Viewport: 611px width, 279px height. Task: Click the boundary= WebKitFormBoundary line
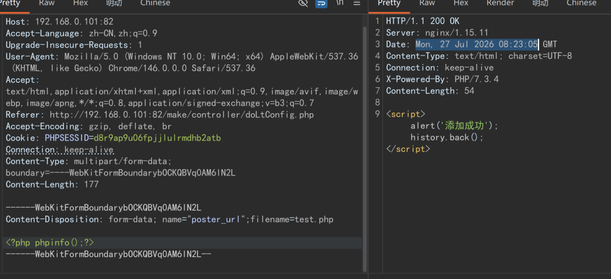tap(121, 173)
